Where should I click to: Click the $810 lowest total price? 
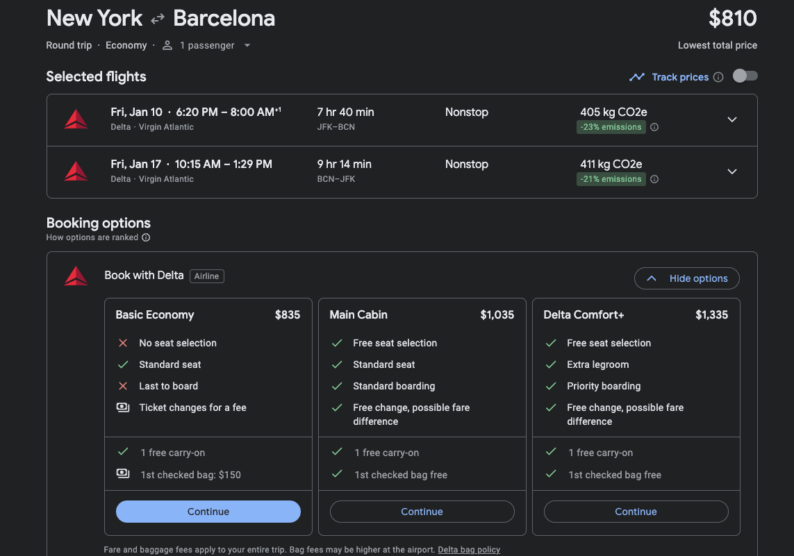[x=732, y=18]
